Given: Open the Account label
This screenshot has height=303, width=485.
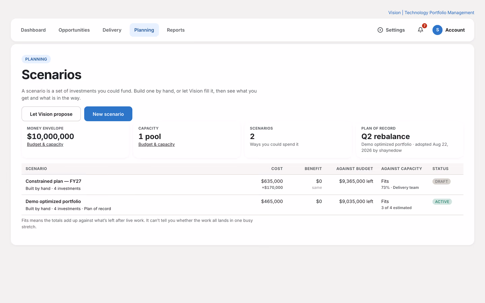Looking at the screenshot, I should pyautogui.click(x=455, y=30).
